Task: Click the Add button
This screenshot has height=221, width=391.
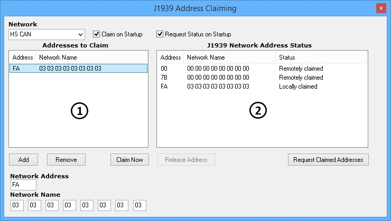Action: (x=23, y=160)
